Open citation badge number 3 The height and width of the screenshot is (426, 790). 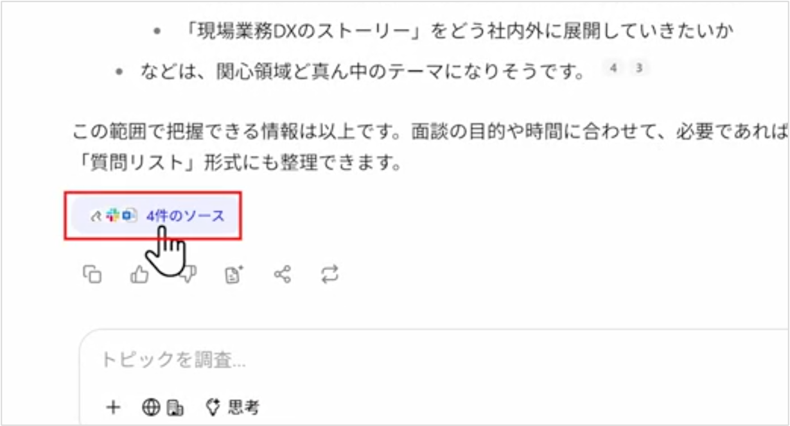click(638, 67)
